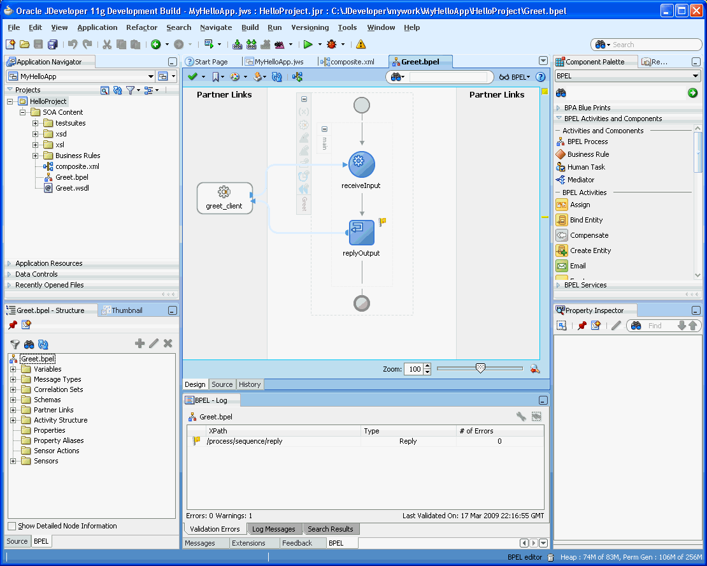Click the greet_client partner link
Image resolution: width=707 pixels, height=566 pixels.
click(x=224, y=198)
